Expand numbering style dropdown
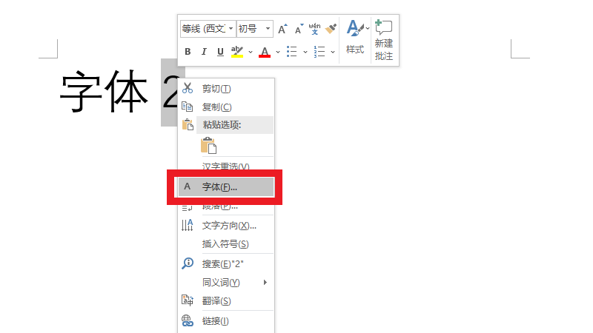Viewport: 593px width, 333px height. click(333, 52)
